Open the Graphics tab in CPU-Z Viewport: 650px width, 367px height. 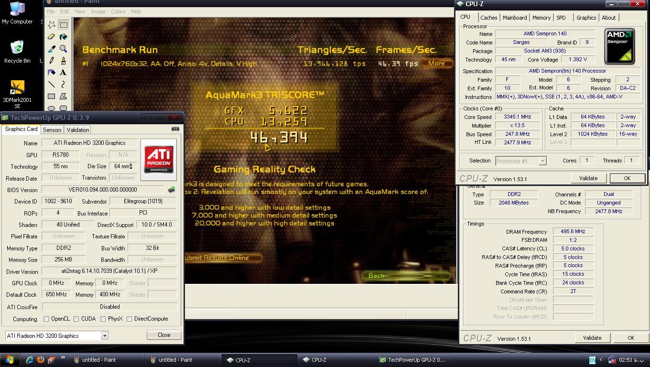tap(586, 18)
